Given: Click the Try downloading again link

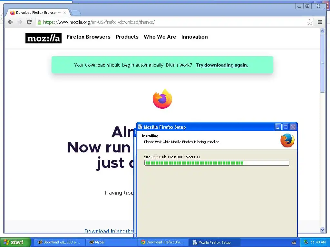Looking at the screenshot, I should click(x=222, y=65).
